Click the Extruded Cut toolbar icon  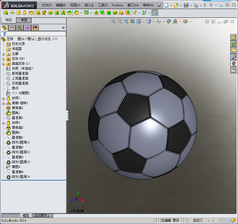point(38,13)
